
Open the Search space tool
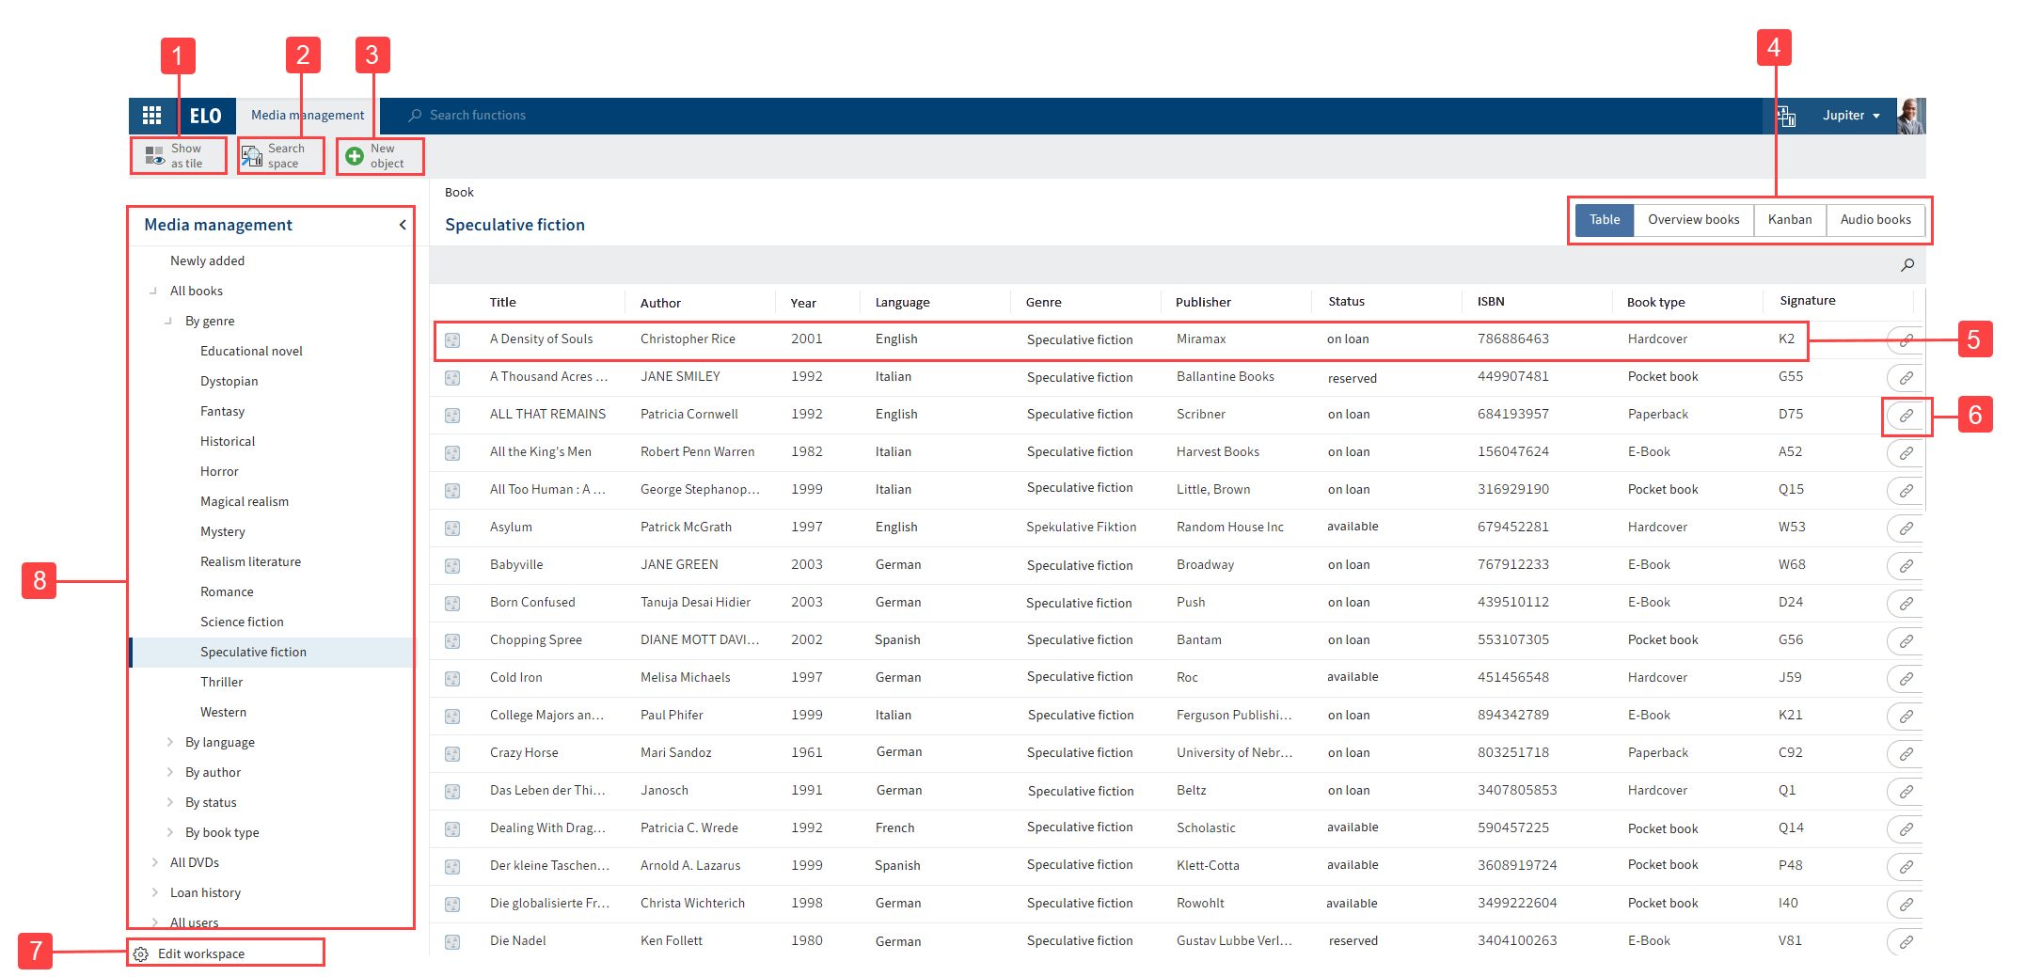pyautogui.click(x=279, y=155)
